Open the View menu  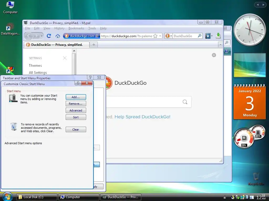click(x=47, y=28)
